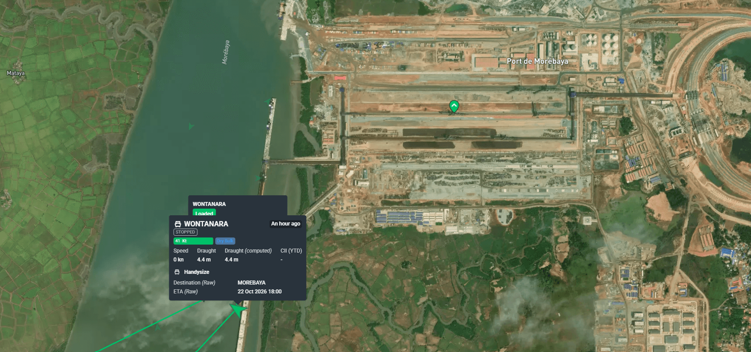The width and height of the screenshot is (751, 352).
Task: Click the "CII (YTD)" label
Action: (291, 251)
